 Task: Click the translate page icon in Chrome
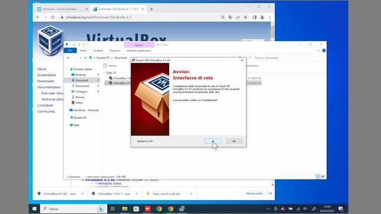click(x=230, y=17)
